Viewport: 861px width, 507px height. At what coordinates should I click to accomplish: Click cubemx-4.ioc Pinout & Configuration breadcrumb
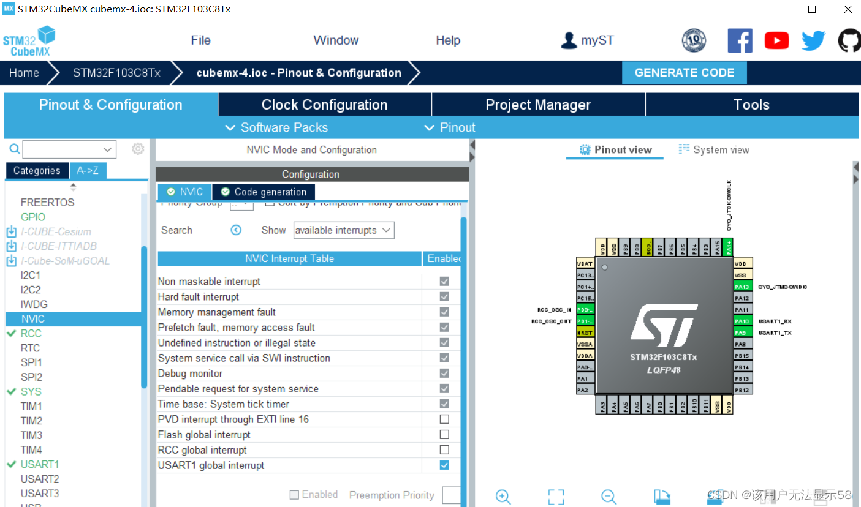298,73
